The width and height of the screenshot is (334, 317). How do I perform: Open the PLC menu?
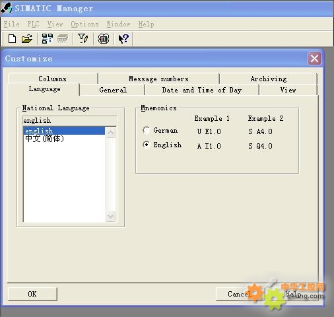[33, 24]
